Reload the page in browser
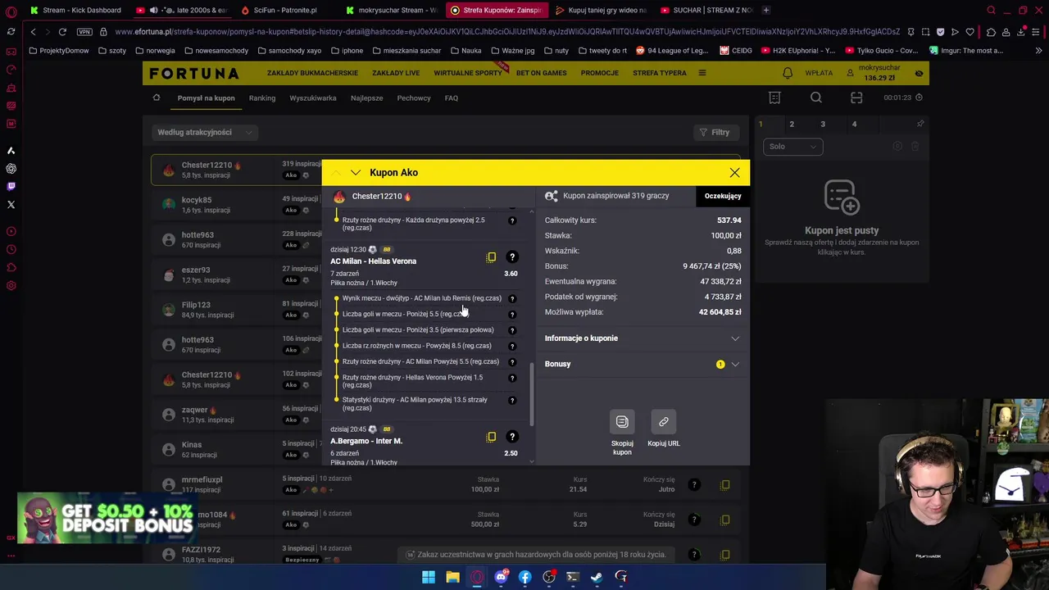1049x590 pixels. click(62, 31)
